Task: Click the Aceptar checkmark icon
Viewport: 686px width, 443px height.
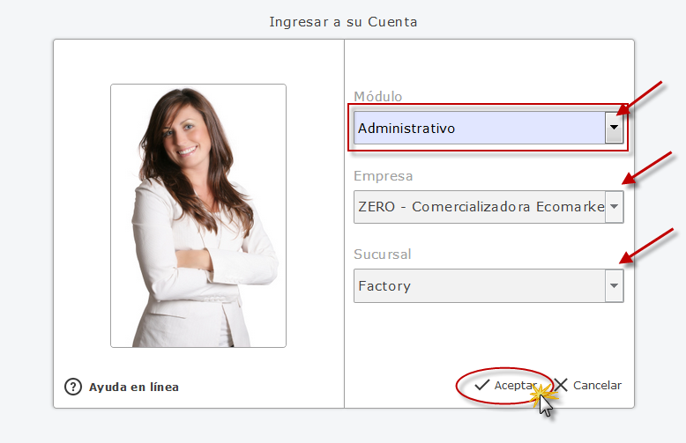Action: click(481, 385)
